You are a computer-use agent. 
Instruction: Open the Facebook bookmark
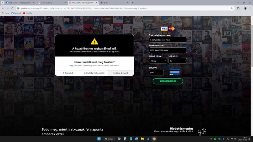(x=16, y=13)
